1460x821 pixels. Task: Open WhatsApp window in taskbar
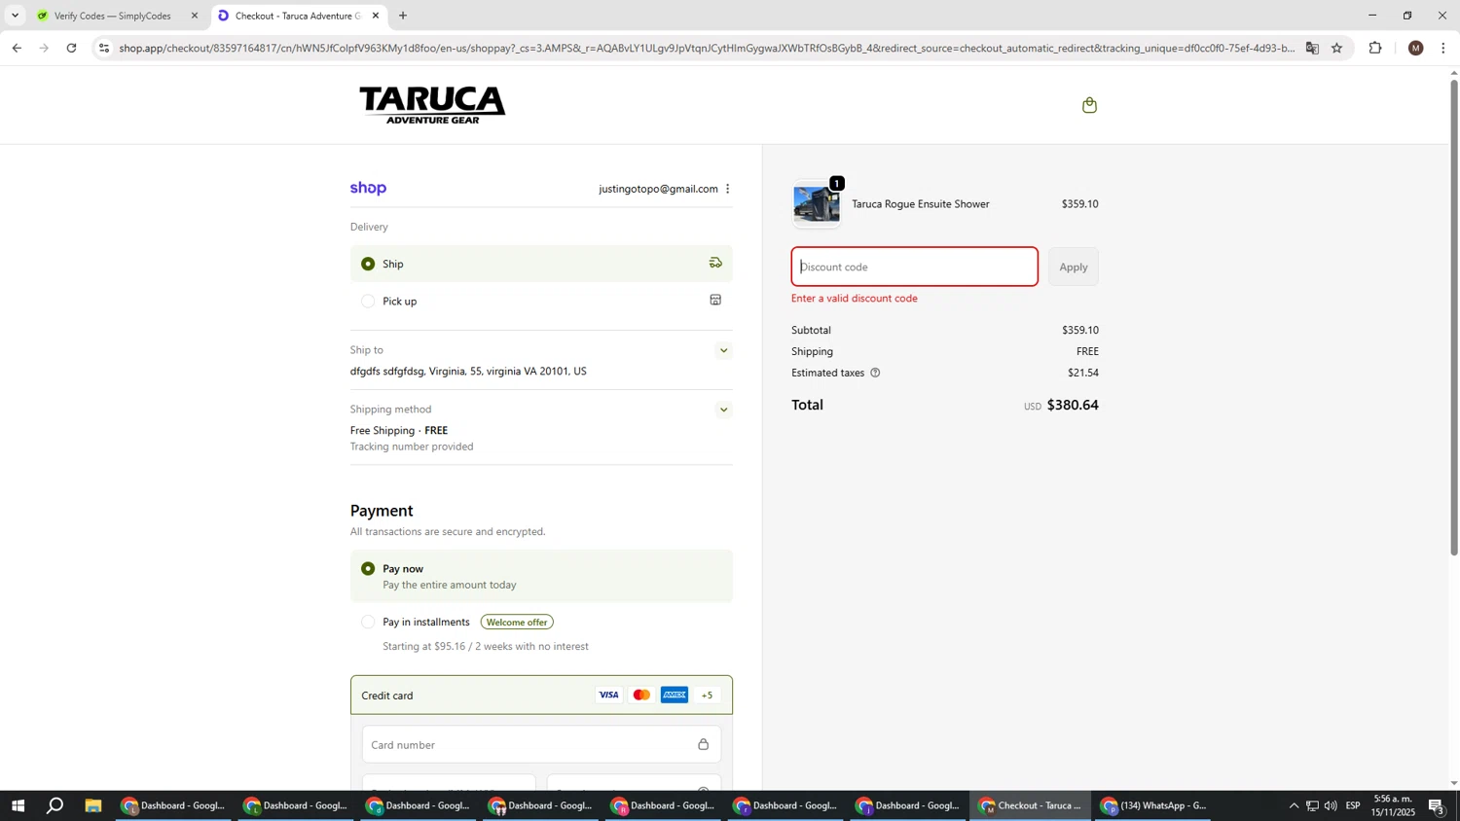pyautogui.click(x=1153, y=805)
